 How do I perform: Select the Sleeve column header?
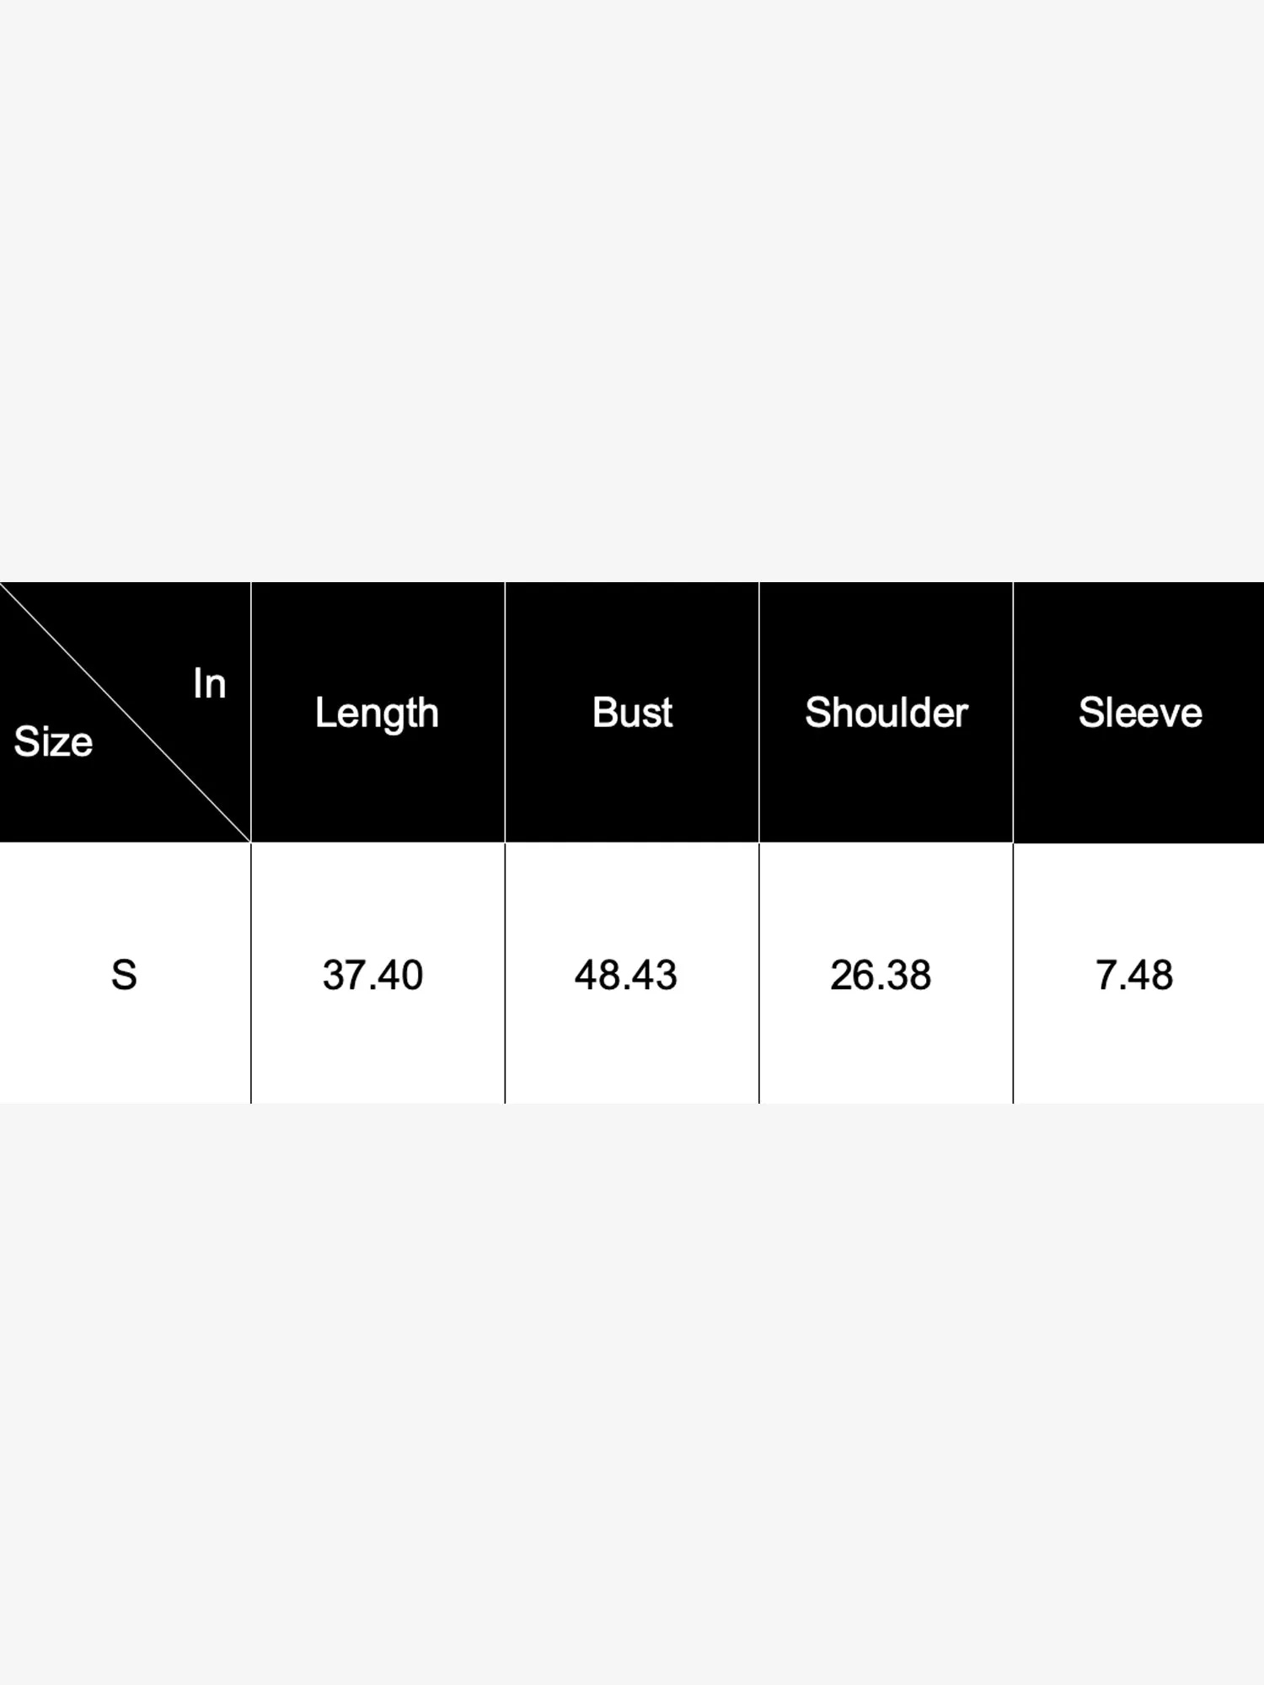(x=1139, y=713)
